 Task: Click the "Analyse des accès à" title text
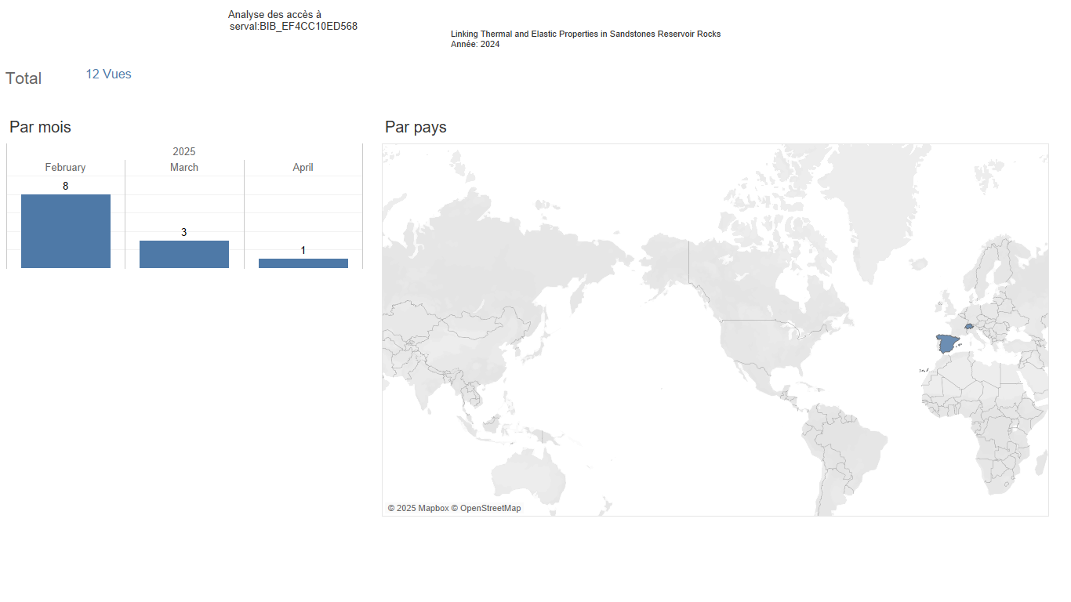(x=274, y=15)
